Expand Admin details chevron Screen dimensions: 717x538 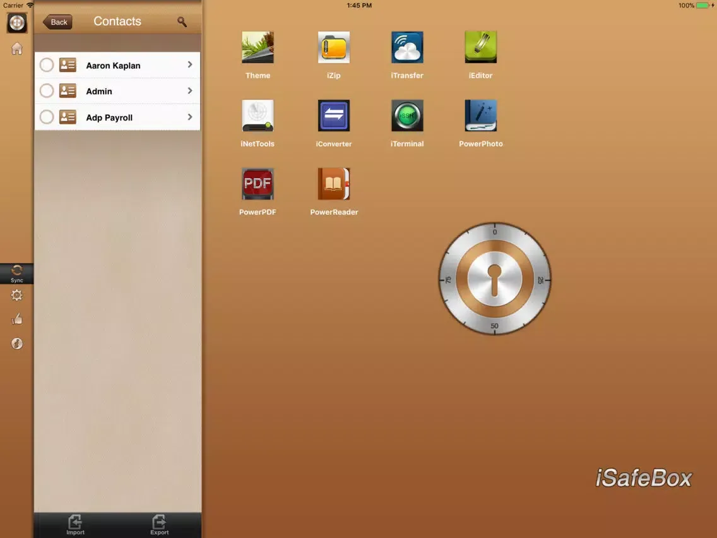tap(190, 91)
